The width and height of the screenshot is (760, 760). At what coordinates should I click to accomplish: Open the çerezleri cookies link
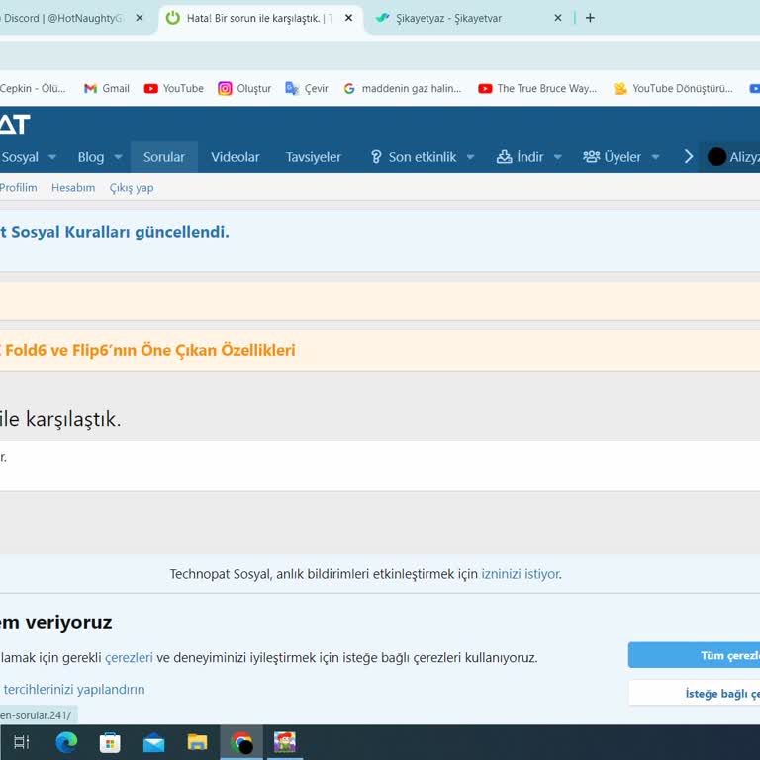click(129, 658)
